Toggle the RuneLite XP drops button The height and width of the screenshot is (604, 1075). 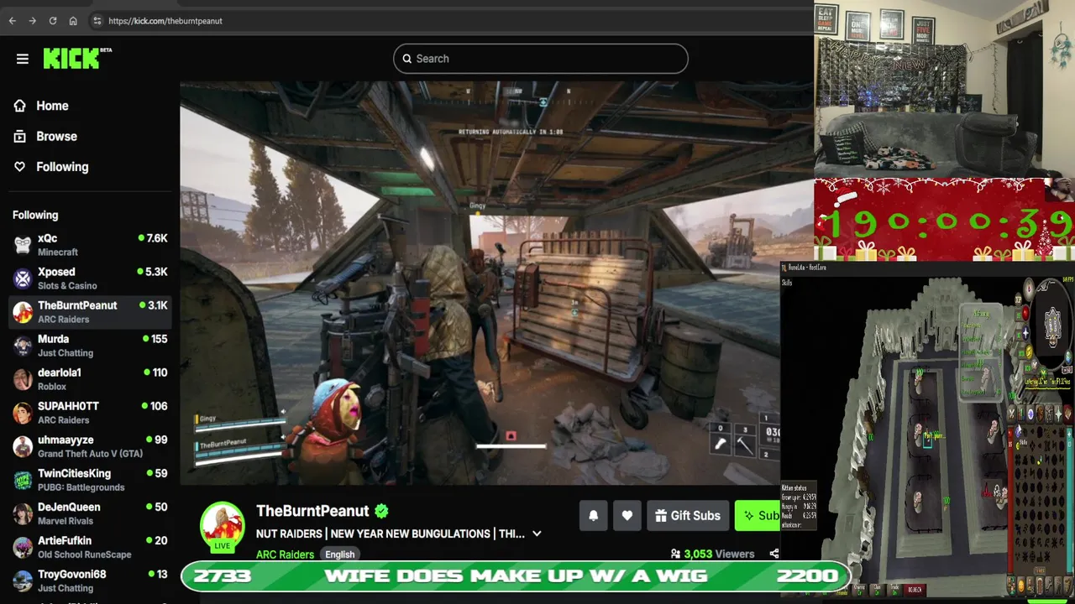coord(1018,299)
